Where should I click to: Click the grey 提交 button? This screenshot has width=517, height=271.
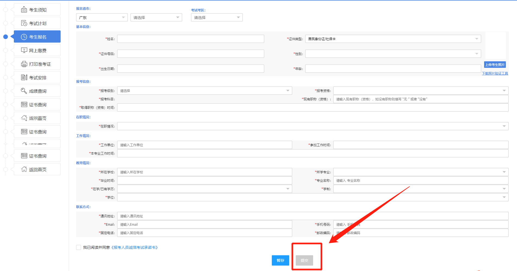(x=304, y=260)
